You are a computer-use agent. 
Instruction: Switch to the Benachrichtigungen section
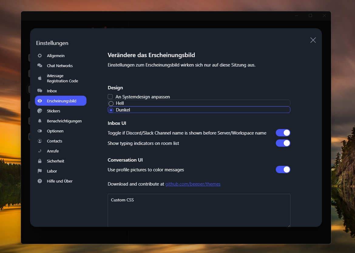(x=61, y=121)
